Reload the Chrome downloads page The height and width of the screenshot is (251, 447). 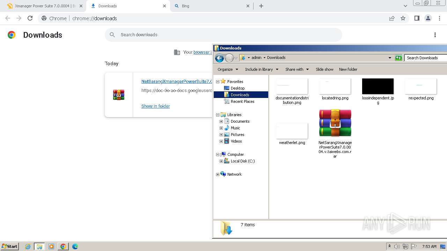[30, 18]
